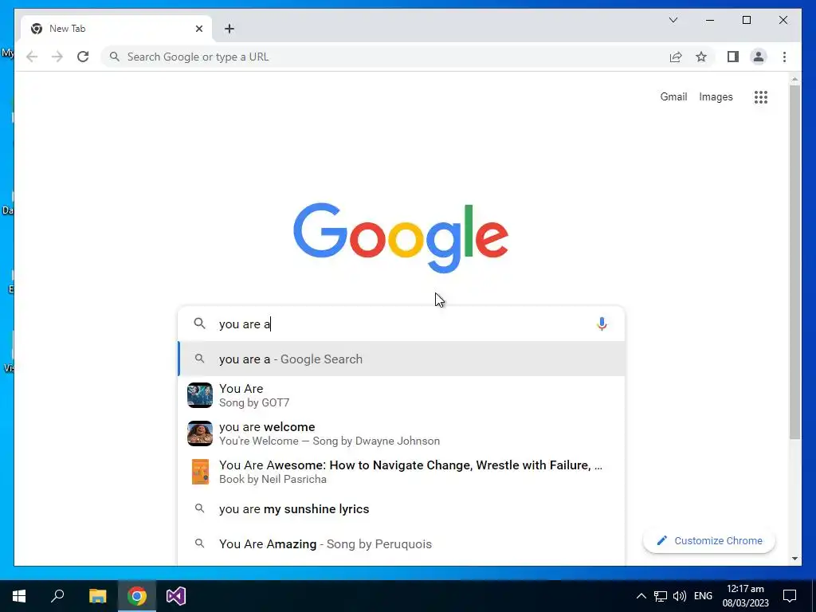Click the orange book cover thumbnail
816x612 pixels.
(200, 472)
